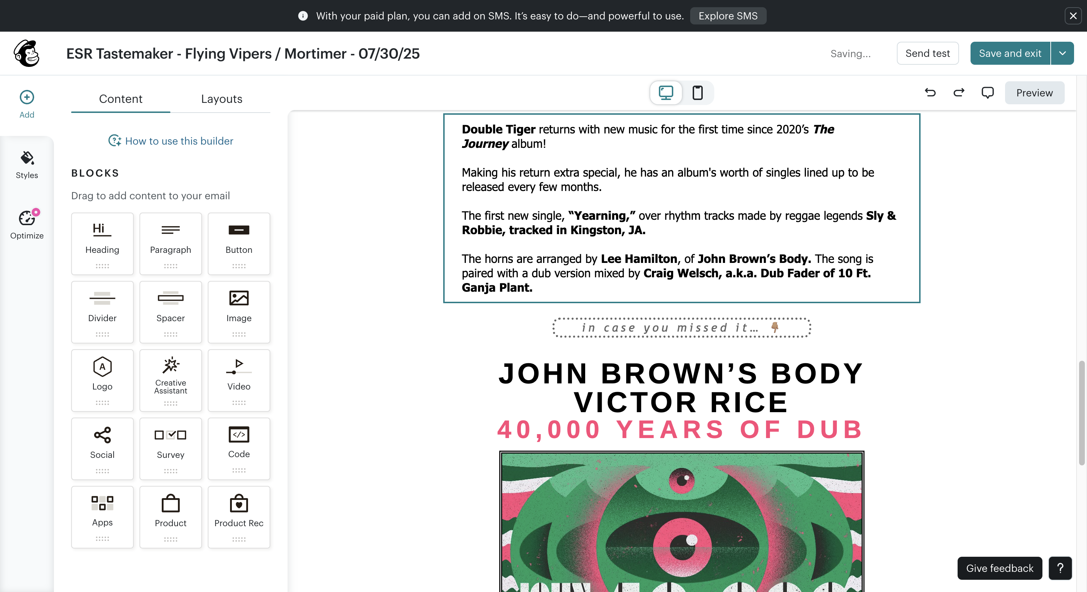Click the campaign title ESR Tastemaker

coord(243,54)
